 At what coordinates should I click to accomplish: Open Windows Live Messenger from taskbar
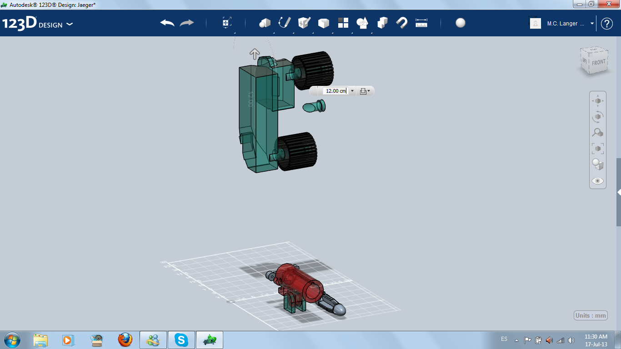(153, 339)
